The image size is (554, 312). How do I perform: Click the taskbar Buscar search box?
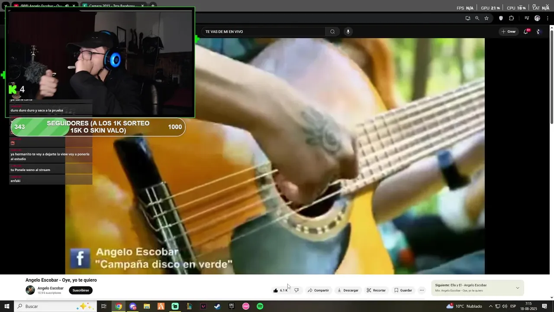pos(55,306)
